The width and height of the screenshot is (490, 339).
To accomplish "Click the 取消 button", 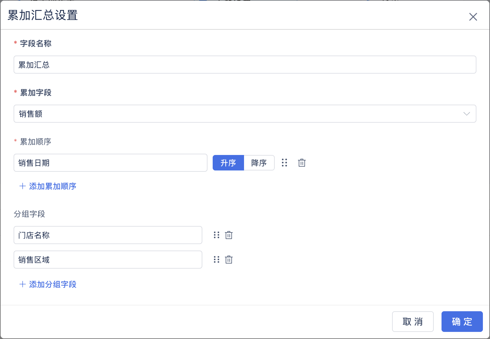I will 413,322.
